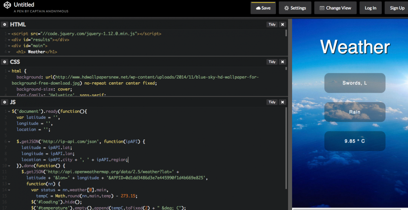Open JS panel settings gear

click(4, 102)
